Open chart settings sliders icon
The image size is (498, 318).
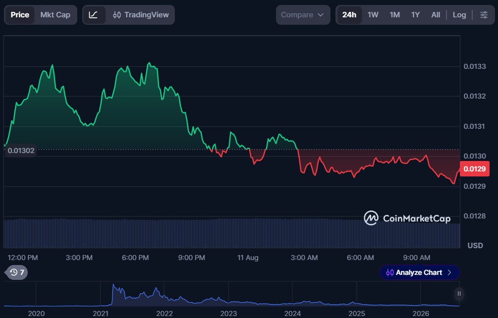(484, 15)
